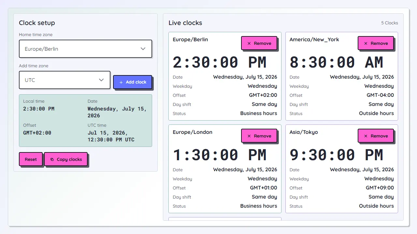This screenshot has height=234, width=417.
Task: Click the GMT+02:00 offset in setup summary
Action: coord(37,133)
